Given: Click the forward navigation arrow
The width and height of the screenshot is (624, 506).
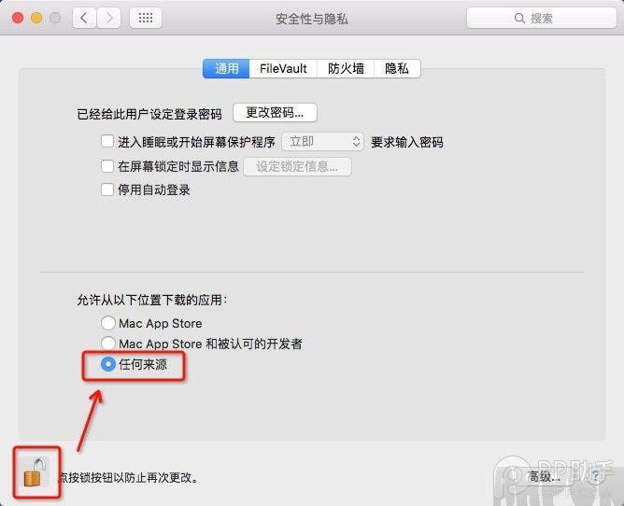Looking at the screenshot, I should pos(108,18).
